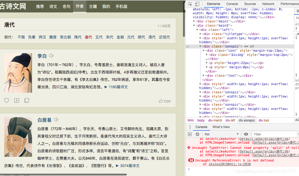This screenshot has height=176, width=299.
Task: Toggle the device toolbar icon
Action: [x=197, y=4]
